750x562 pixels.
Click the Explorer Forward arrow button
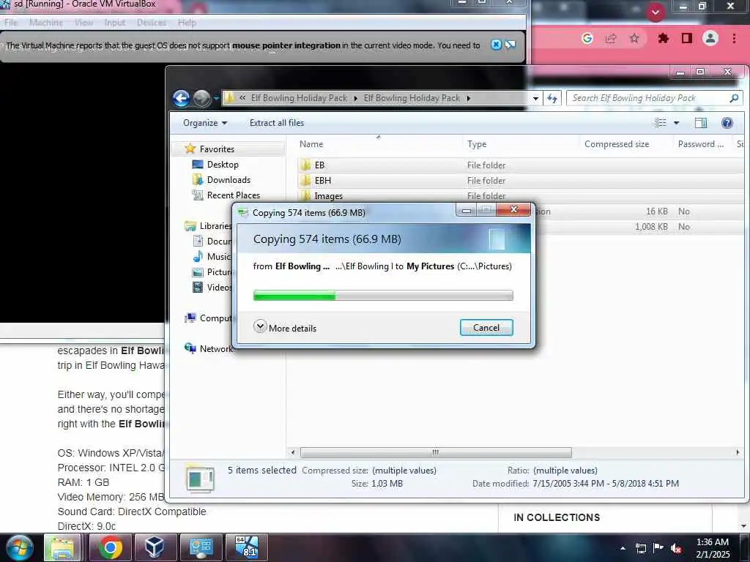(202, 99)
